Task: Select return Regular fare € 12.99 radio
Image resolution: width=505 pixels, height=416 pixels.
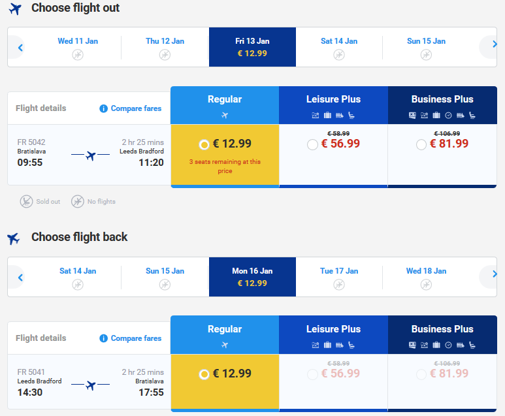Action: coord(204,374)
